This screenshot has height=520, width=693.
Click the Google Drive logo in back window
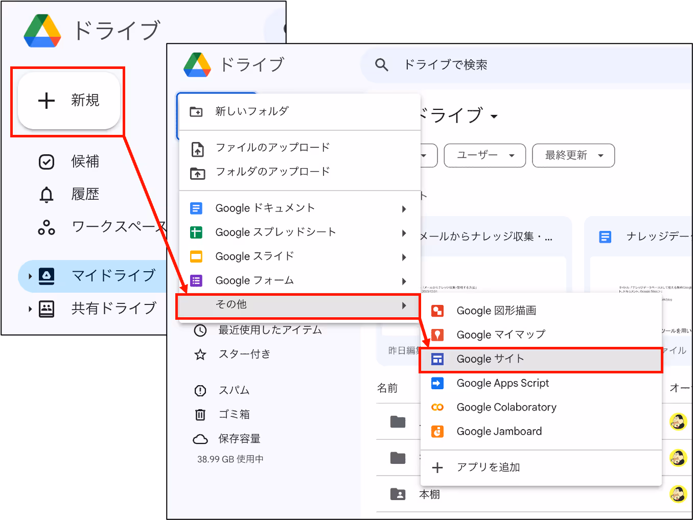pyautogui.click(x=42, y=31)
